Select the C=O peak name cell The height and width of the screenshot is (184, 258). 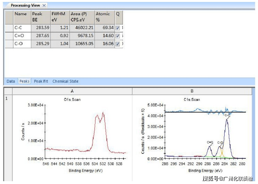(x=22, y=36)
